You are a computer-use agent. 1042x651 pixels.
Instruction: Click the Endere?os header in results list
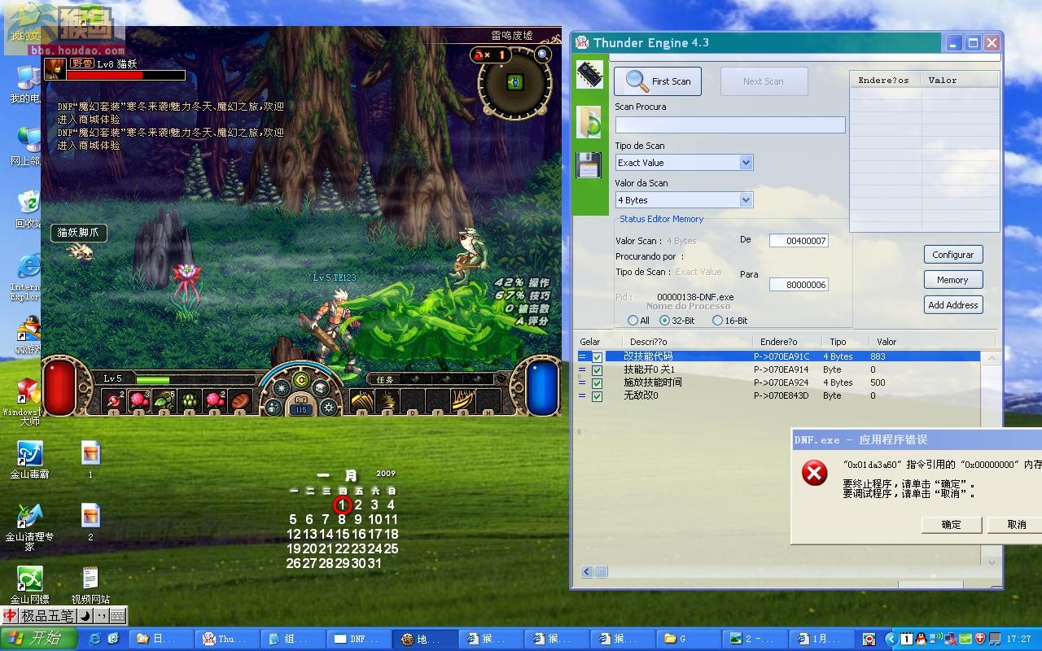coord(886,80)
